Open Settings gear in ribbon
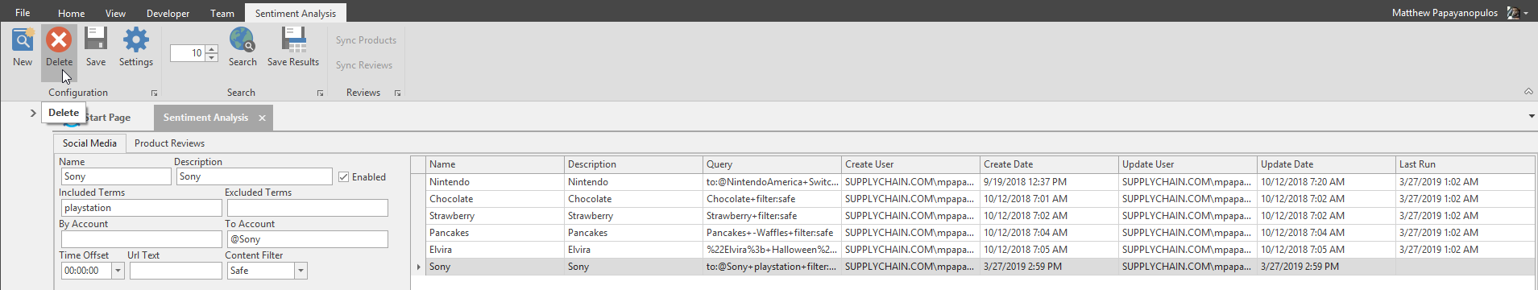Viewport: 1538px width, 290px height. (x=135, y=39)
